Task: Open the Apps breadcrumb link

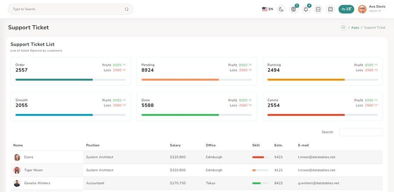Action: 355,28
